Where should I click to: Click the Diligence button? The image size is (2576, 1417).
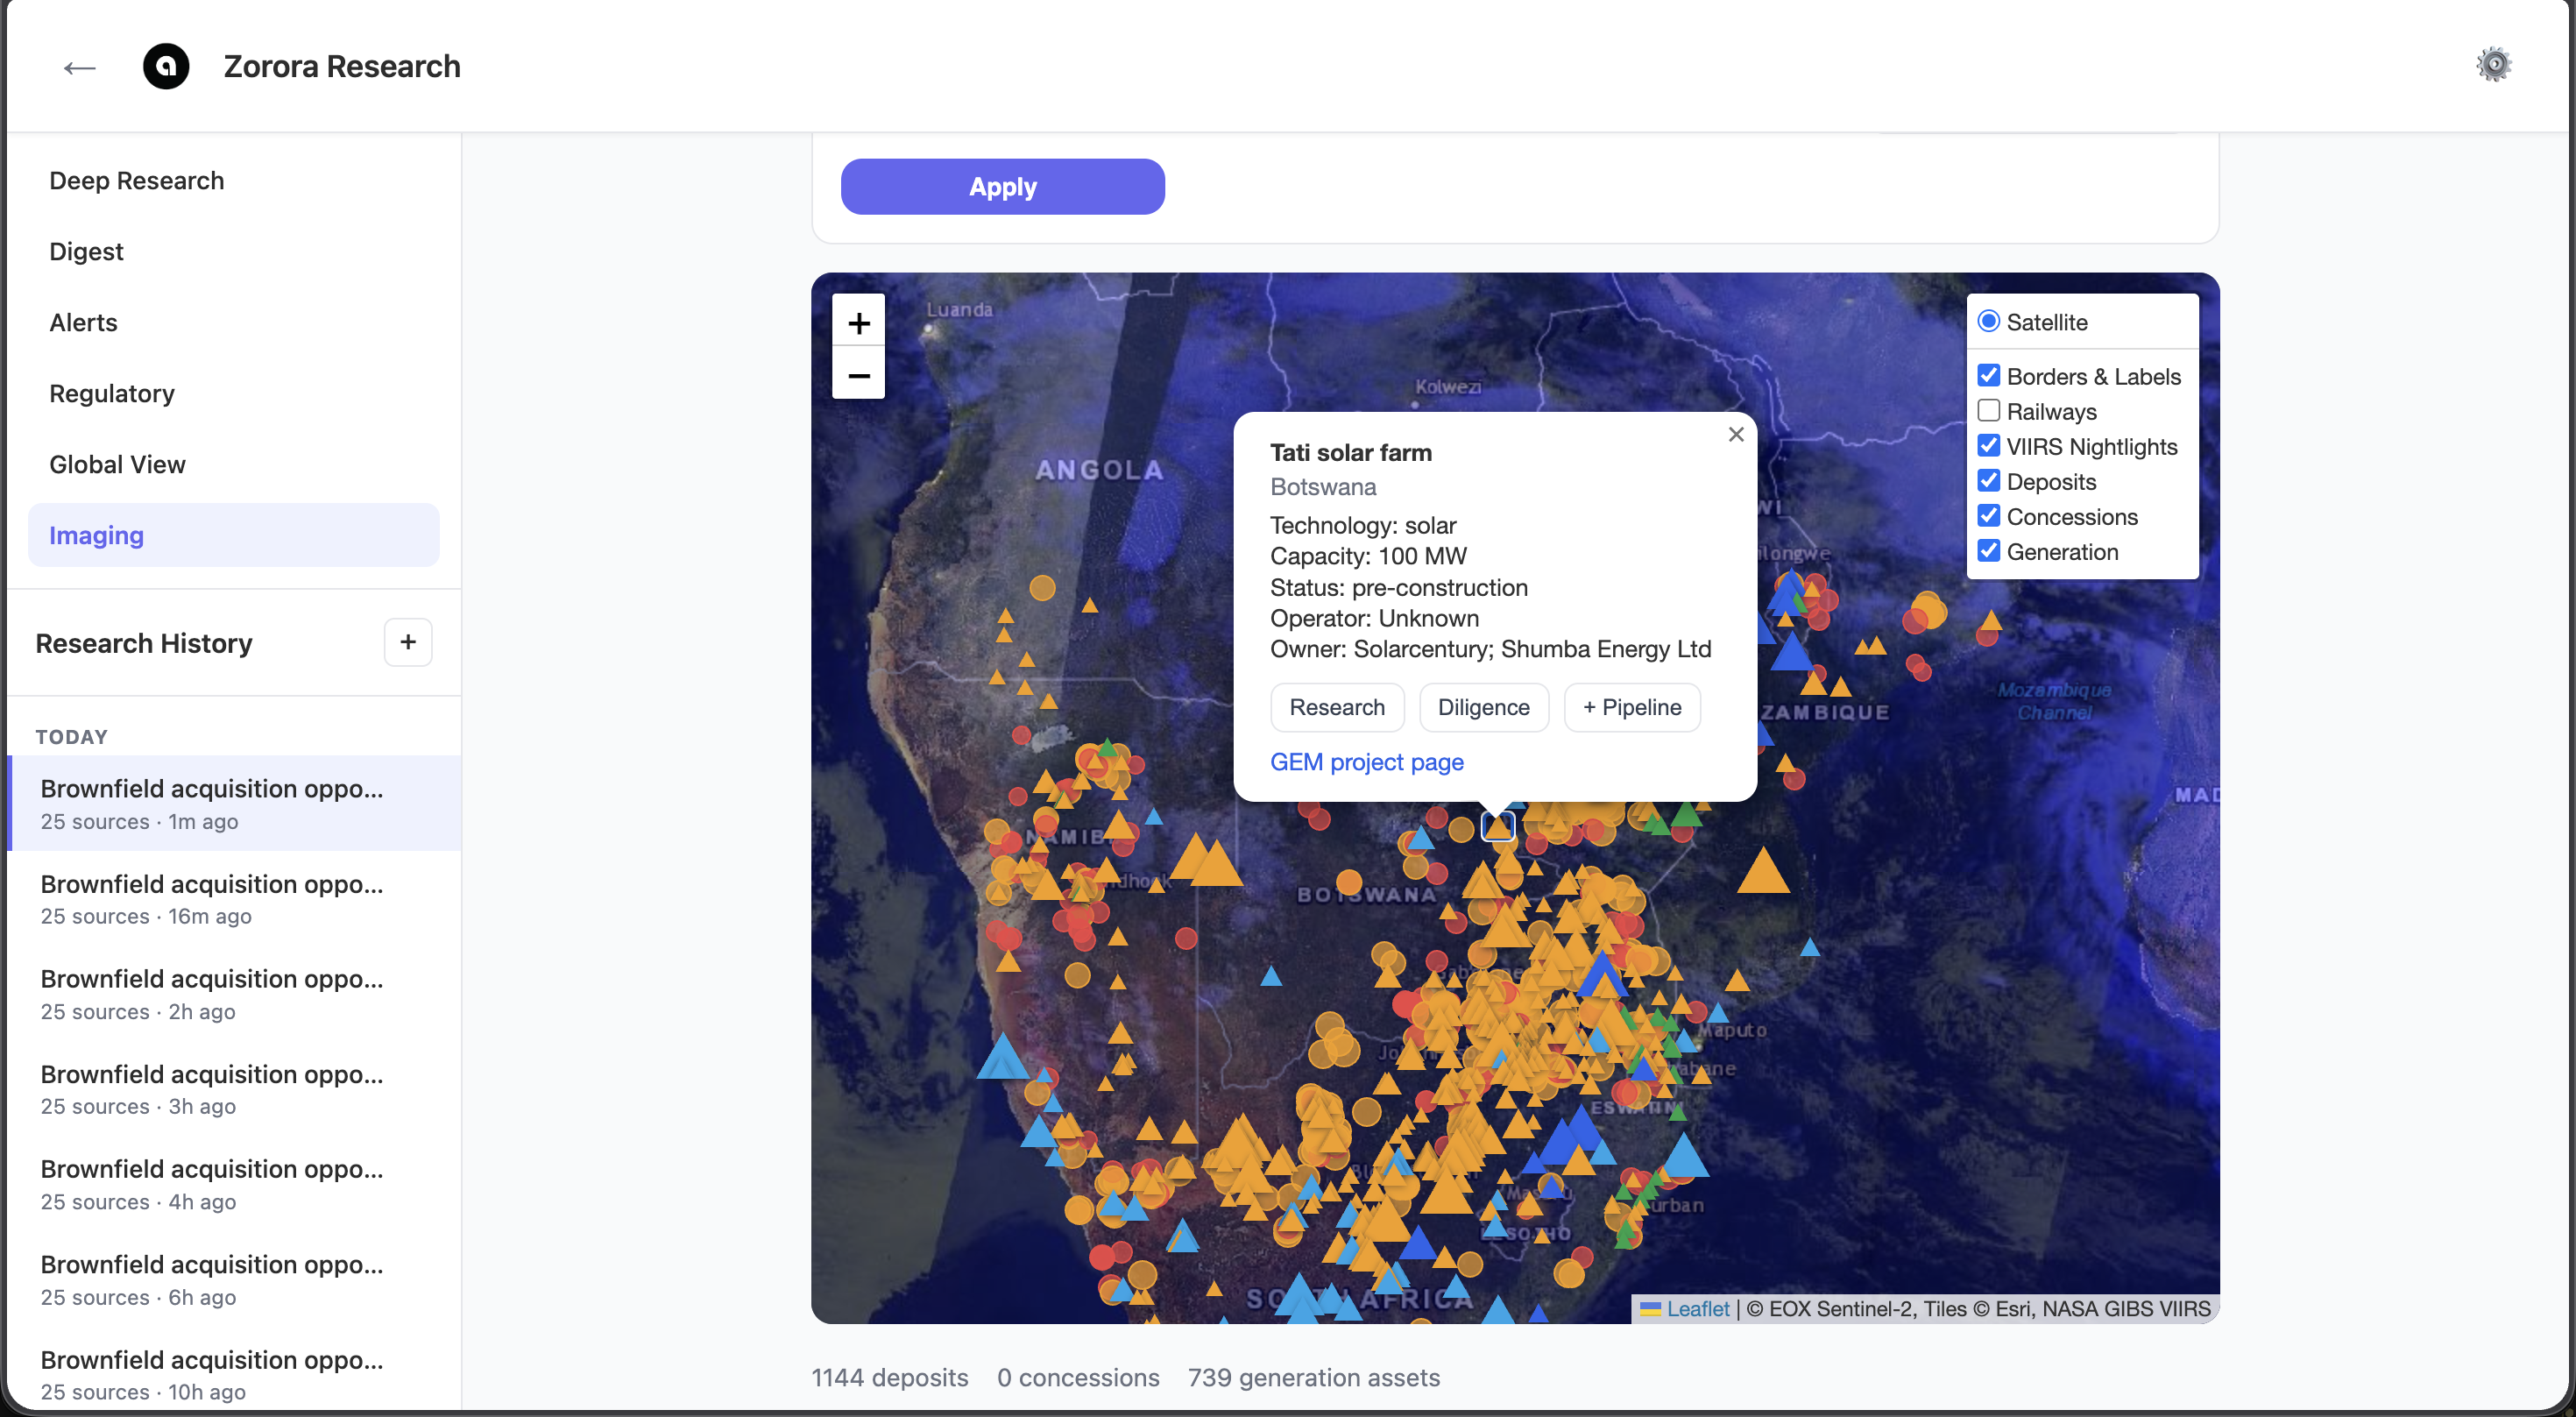coord(1483,707)
